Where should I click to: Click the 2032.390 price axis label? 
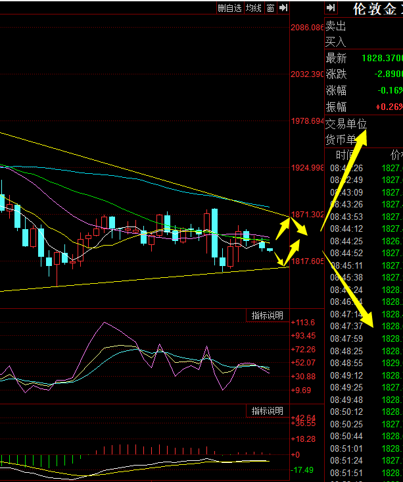tap(307, 74)
